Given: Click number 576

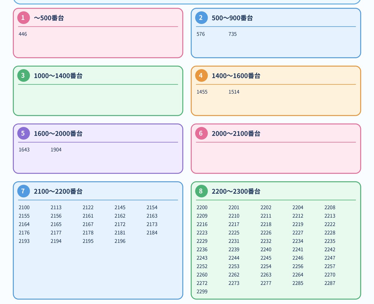Looking at the screenshot, I should [201, 34].
